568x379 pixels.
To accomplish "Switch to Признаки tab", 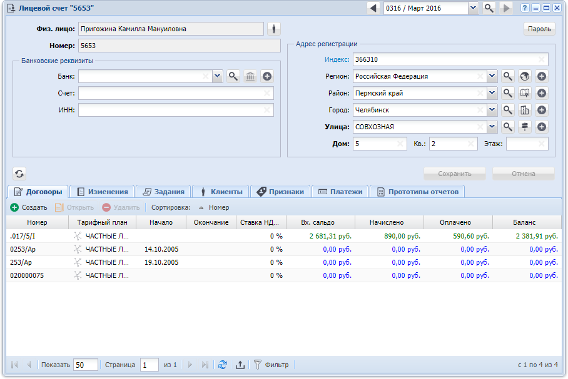I will point(280,192).
